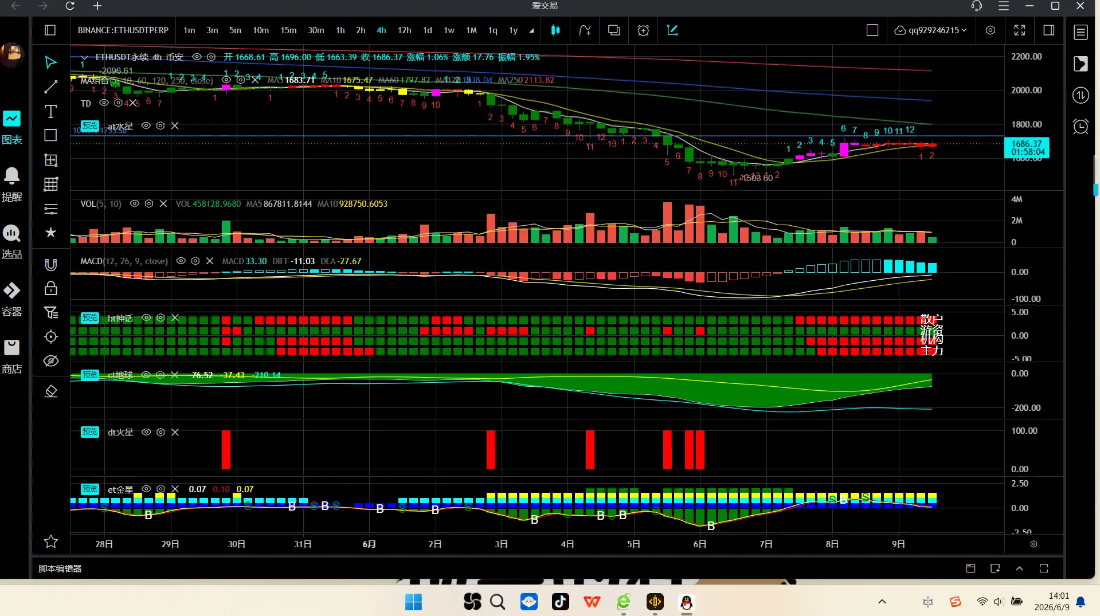The image size is (1100, 616).
Task: Click the single-window square layout icon
Action: point(872,30)
